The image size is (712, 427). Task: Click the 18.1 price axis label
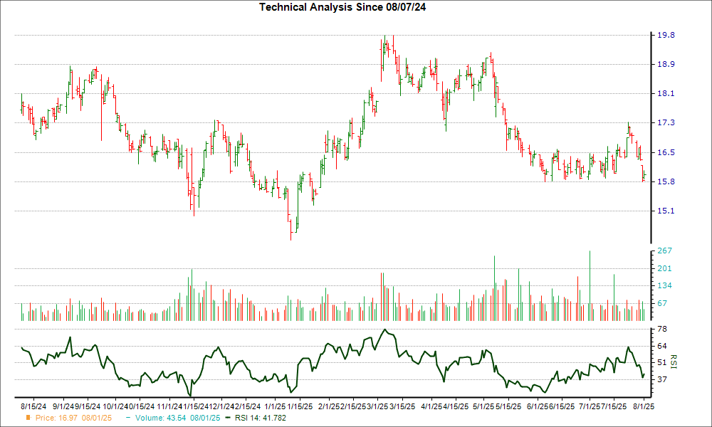click(666, 94)
